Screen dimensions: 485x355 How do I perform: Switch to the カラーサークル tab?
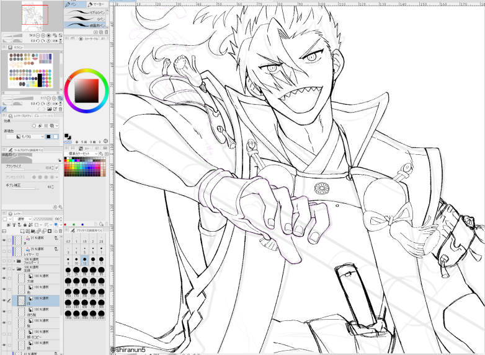pos(89,38)
